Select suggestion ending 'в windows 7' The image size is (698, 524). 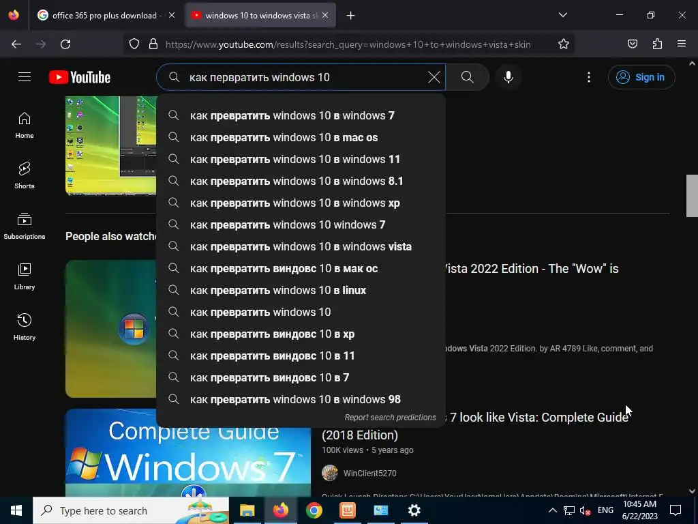301,115
